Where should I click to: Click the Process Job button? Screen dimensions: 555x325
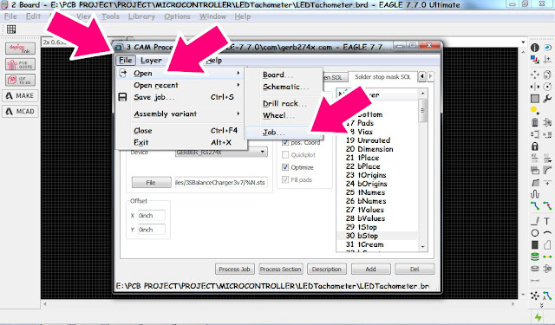[234, 270]
